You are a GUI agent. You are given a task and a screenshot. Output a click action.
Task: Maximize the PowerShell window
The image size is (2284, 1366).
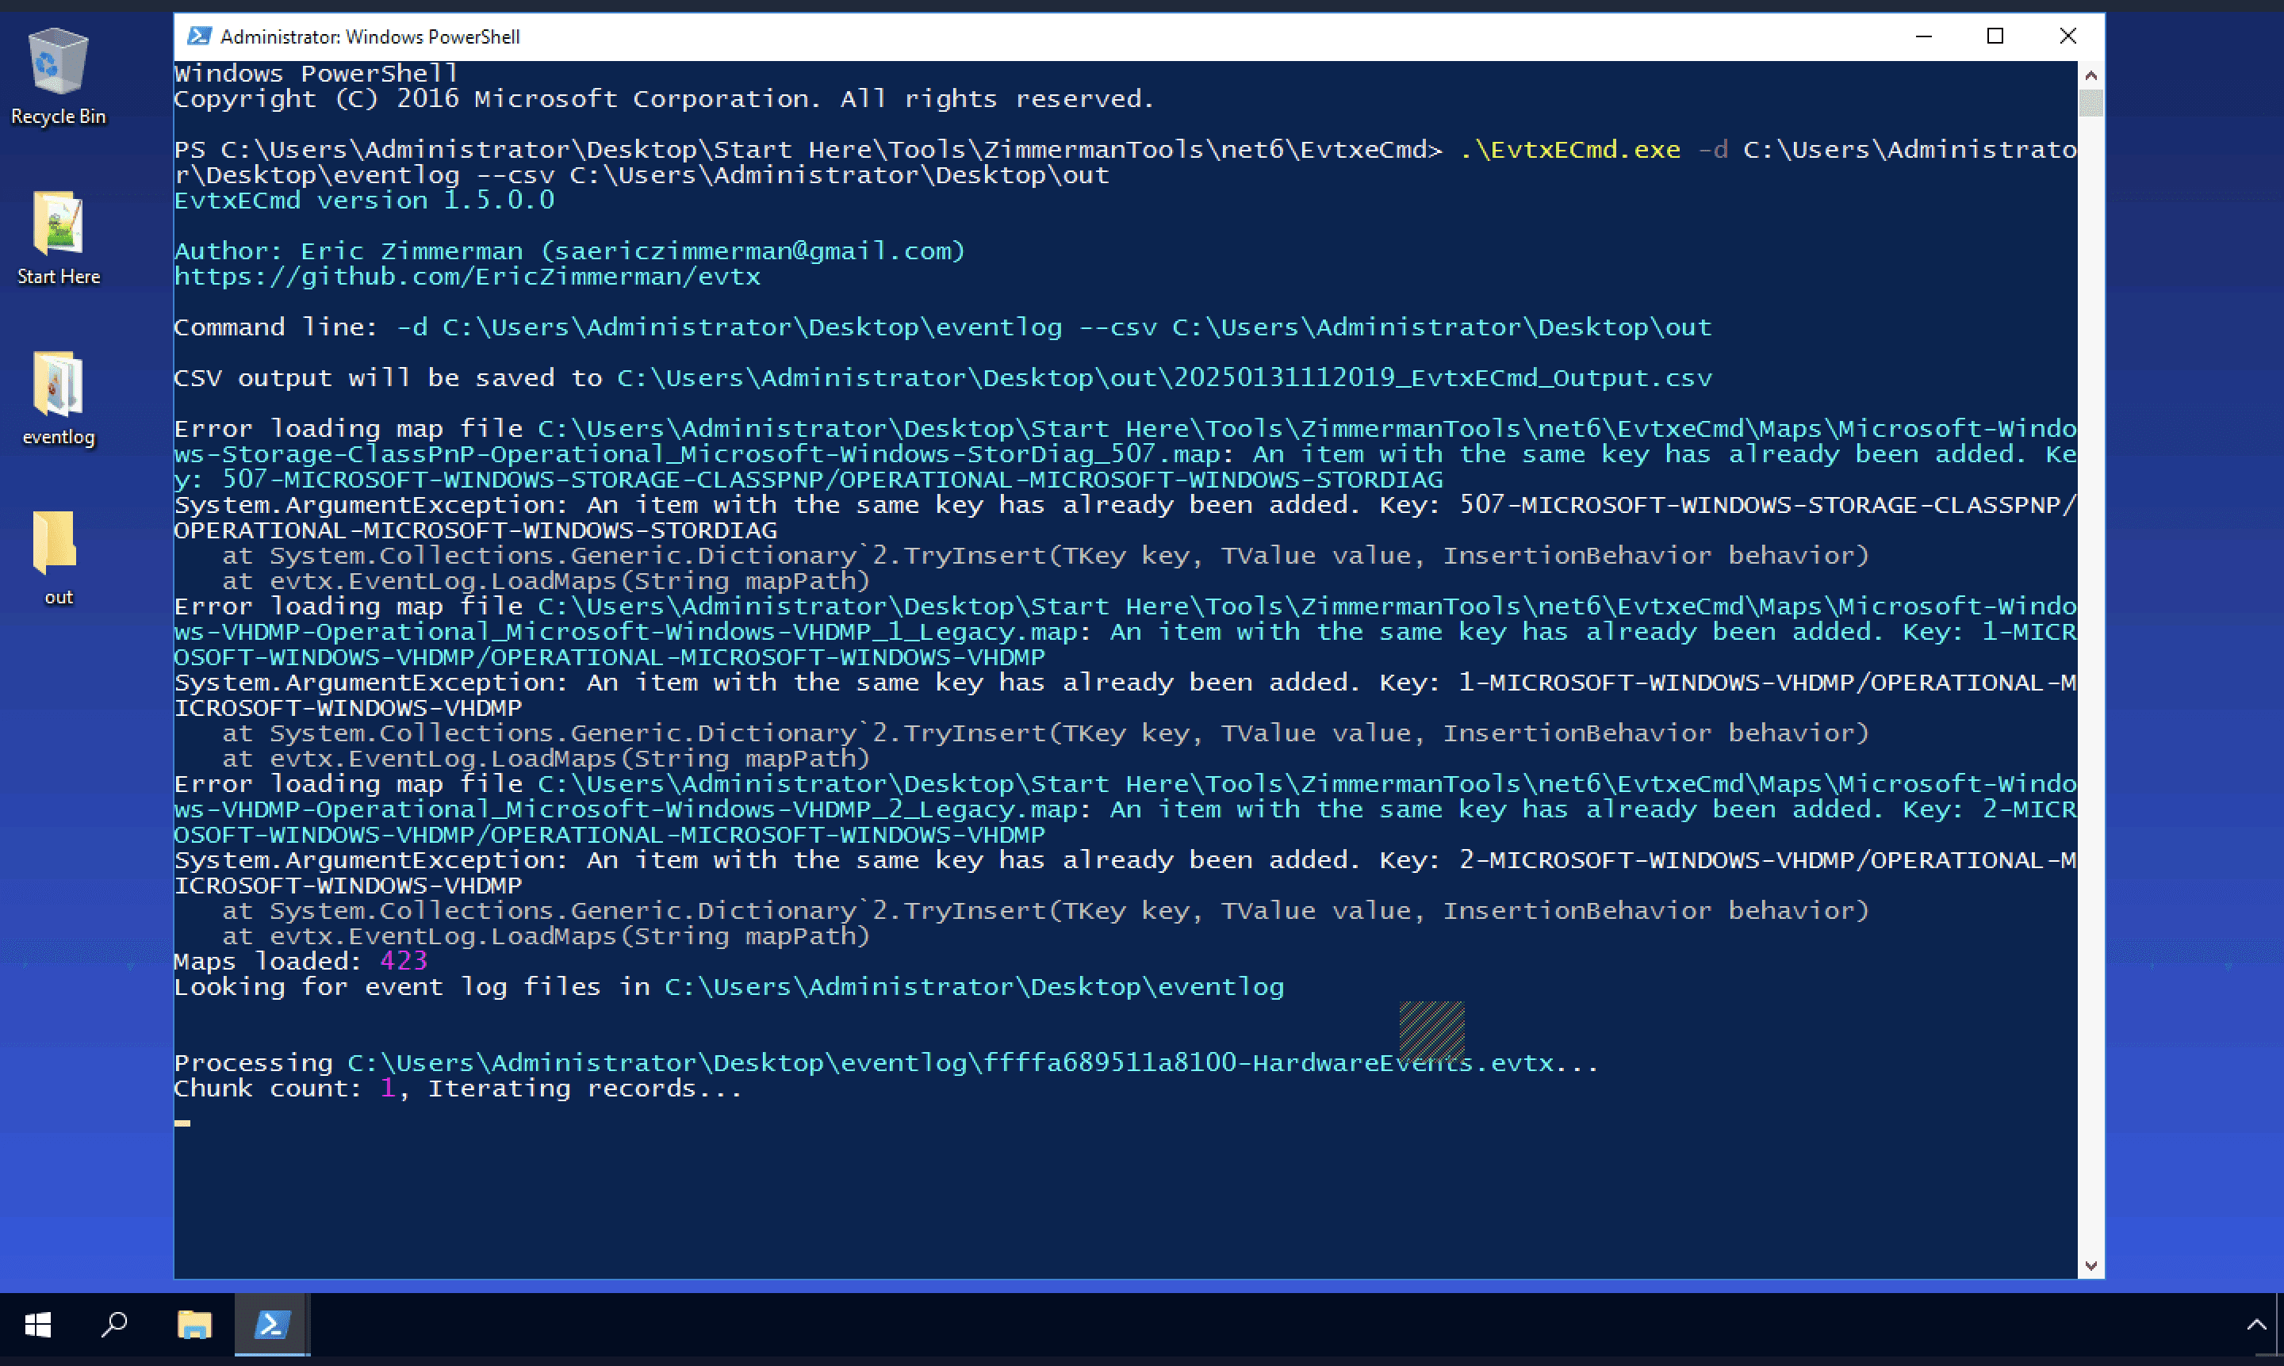1995,36
